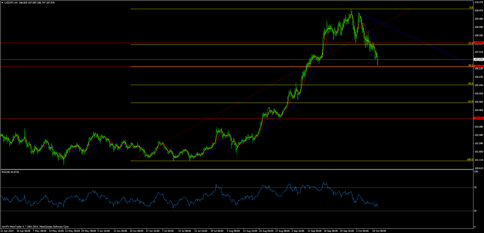This screenshot has width=484, height=233.
Task: Click the 10 Oct 08:00 time label
Action: [x=379, y=231]
